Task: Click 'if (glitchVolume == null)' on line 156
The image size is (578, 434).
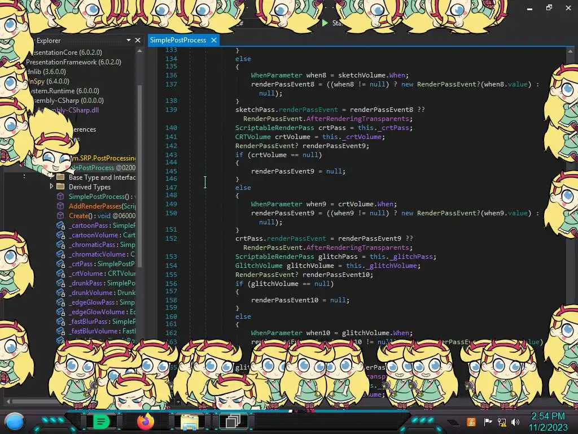Action: tap(284, 284)
